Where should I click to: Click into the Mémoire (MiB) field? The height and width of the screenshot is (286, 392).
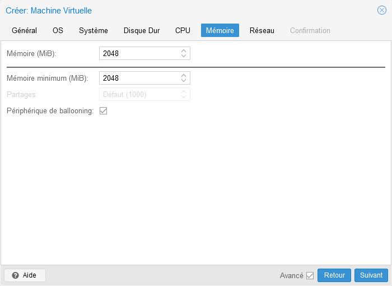click(x=139, y=53)
